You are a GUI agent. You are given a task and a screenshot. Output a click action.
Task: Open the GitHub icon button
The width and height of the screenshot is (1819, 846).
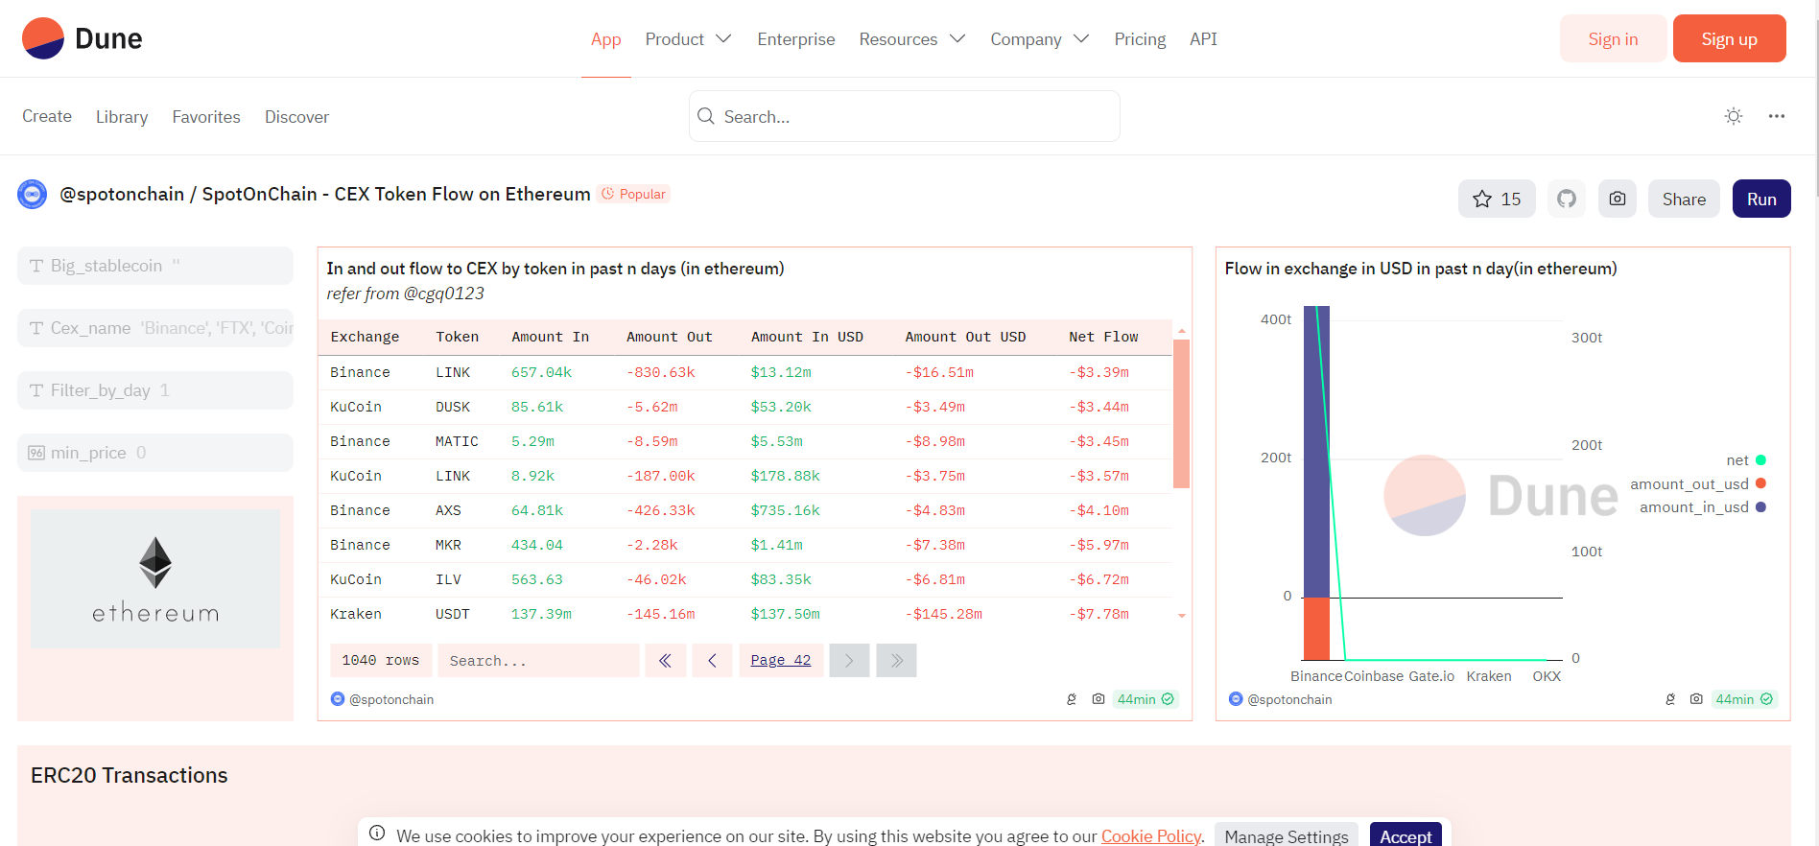(x=1567, y=199)
